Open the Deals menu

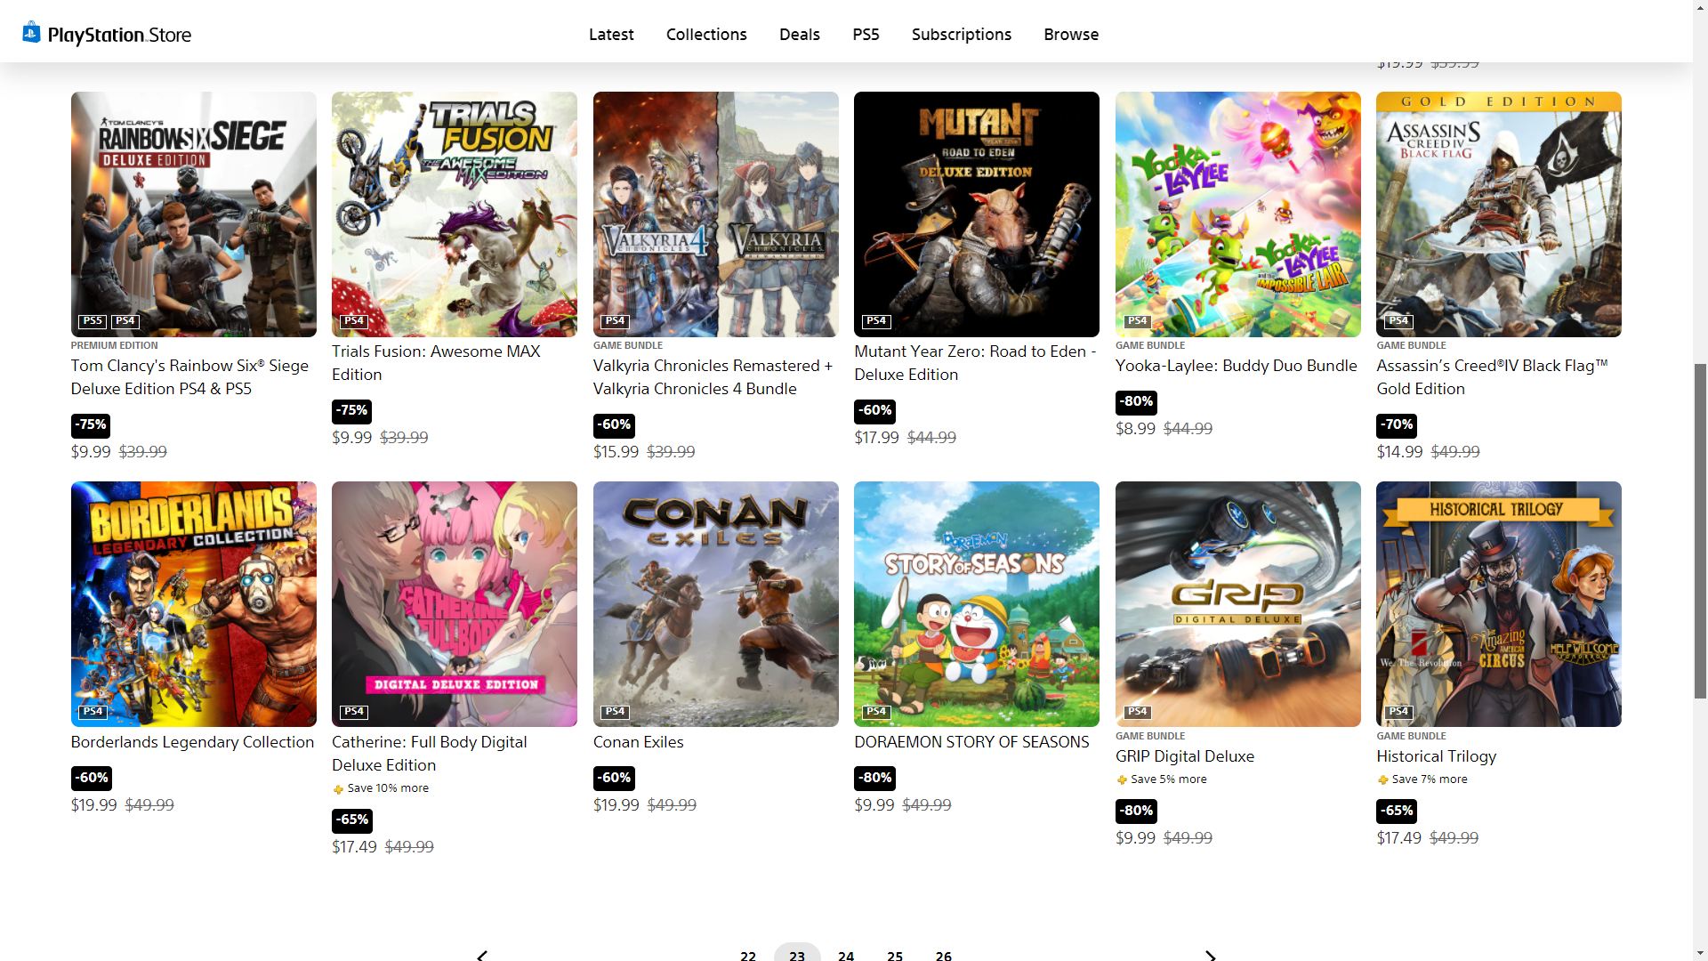[799, 35]
